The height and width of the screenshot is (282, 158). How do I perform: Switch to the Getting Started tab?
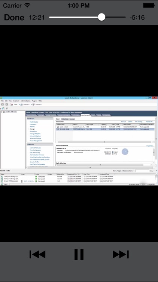click(31, 115)
